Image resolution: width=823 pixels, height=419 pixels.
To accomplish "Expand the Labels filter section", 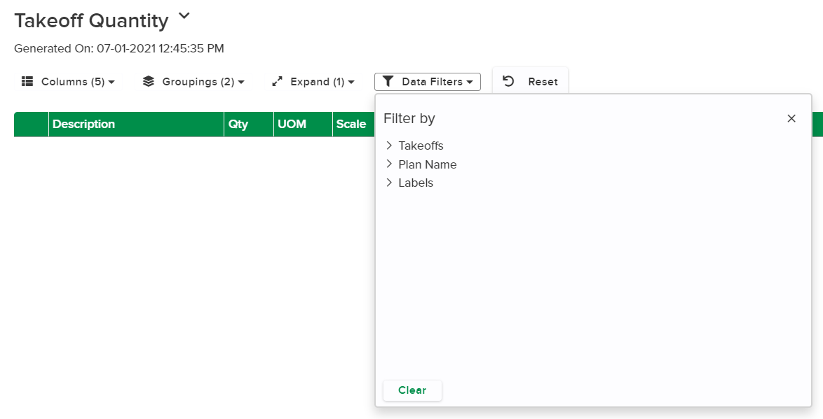I will (389, 183).
